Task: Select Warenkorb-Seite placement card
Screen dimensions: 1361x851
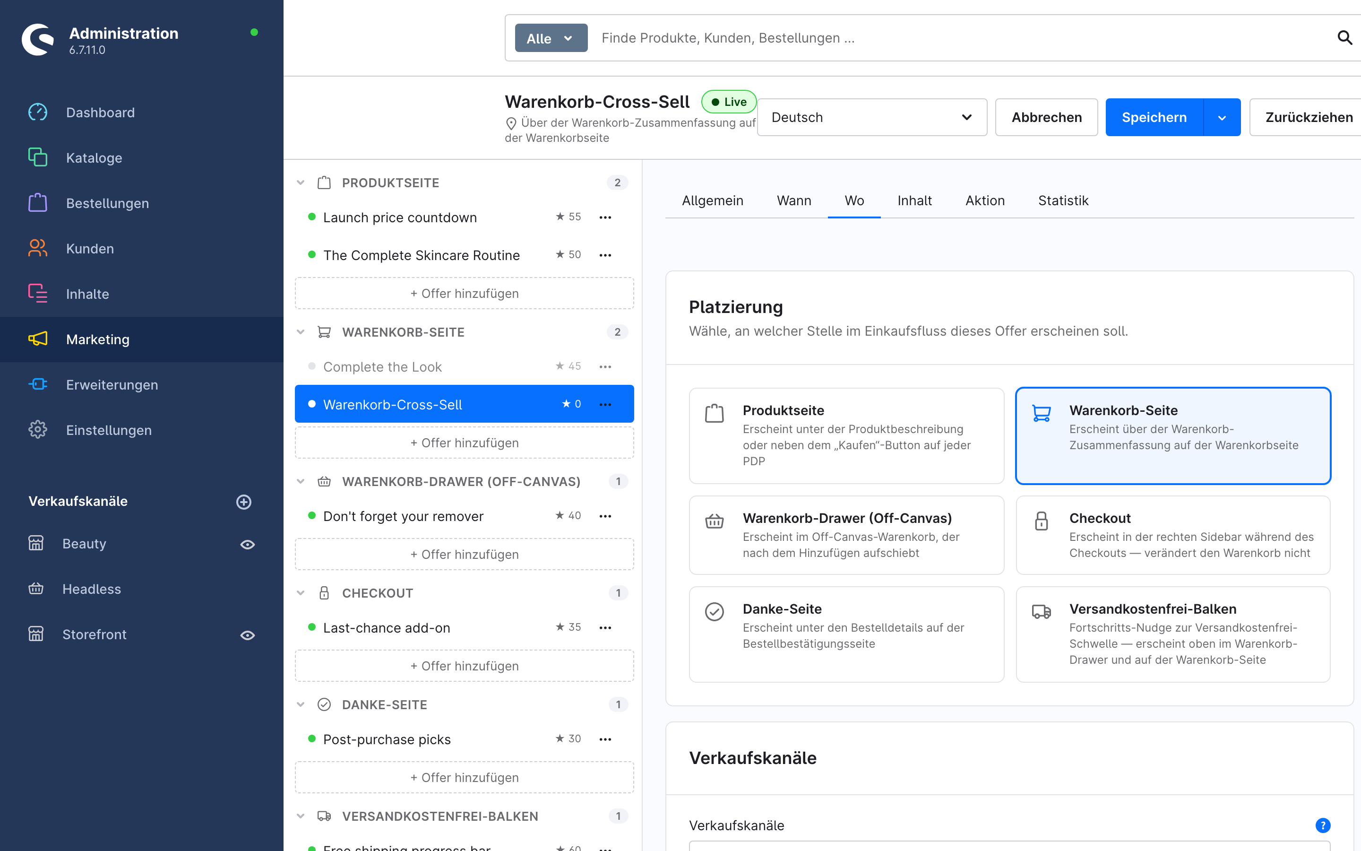Action: tap(1173, 435)
